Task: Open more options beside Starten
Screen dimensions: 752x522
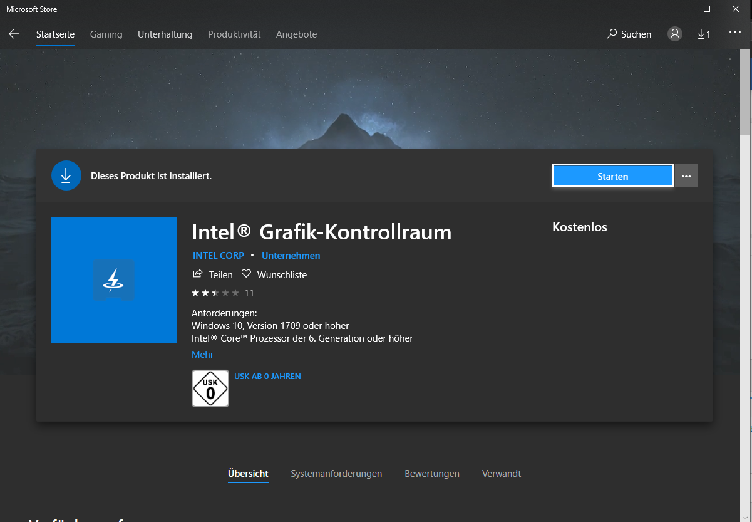Action: pos(686,176)
